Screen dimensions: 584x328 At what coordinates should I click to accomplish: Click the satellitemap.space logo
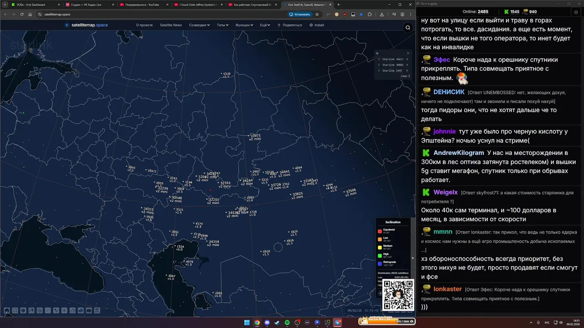click(x=86, y=25)
